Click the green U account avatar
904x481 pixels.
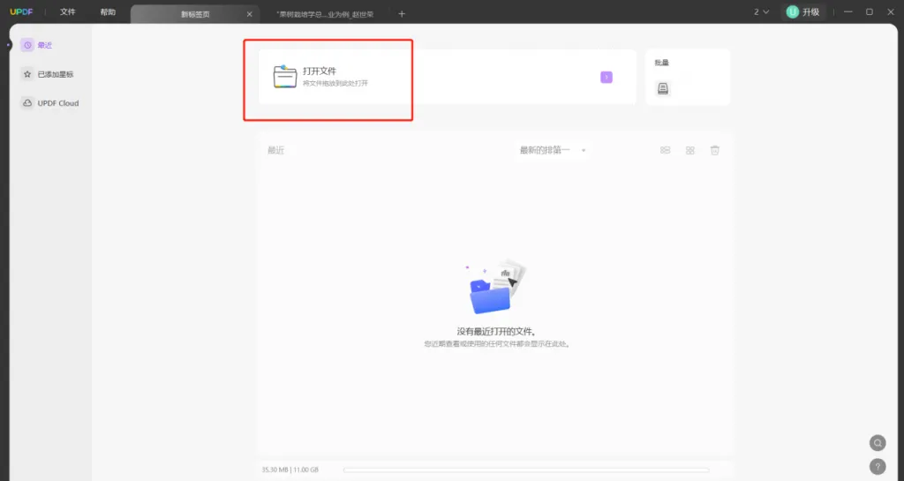(792, 12)
